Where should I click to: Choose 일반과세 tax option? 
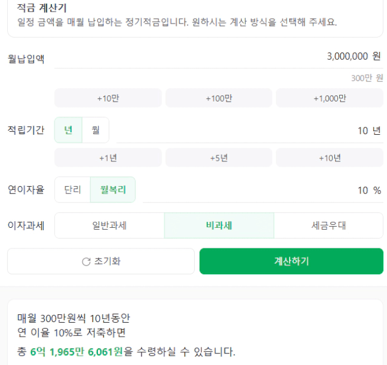point(109,225)
